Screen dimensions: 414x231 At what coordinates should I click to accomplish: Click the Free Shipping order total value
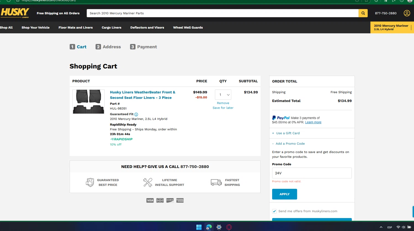tap(341, 92)
